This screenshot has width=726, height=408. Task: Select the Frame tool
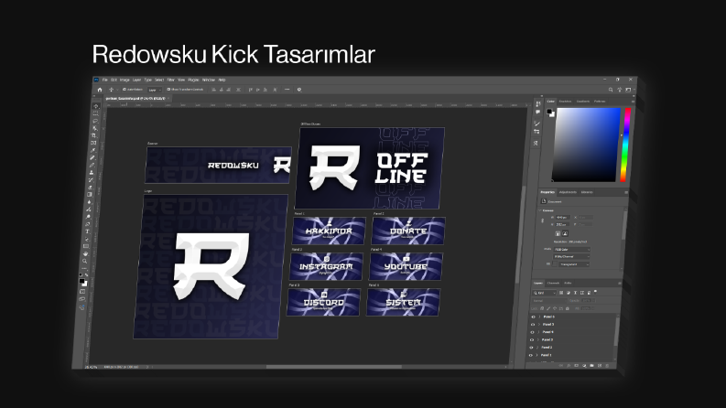(93, 143)
